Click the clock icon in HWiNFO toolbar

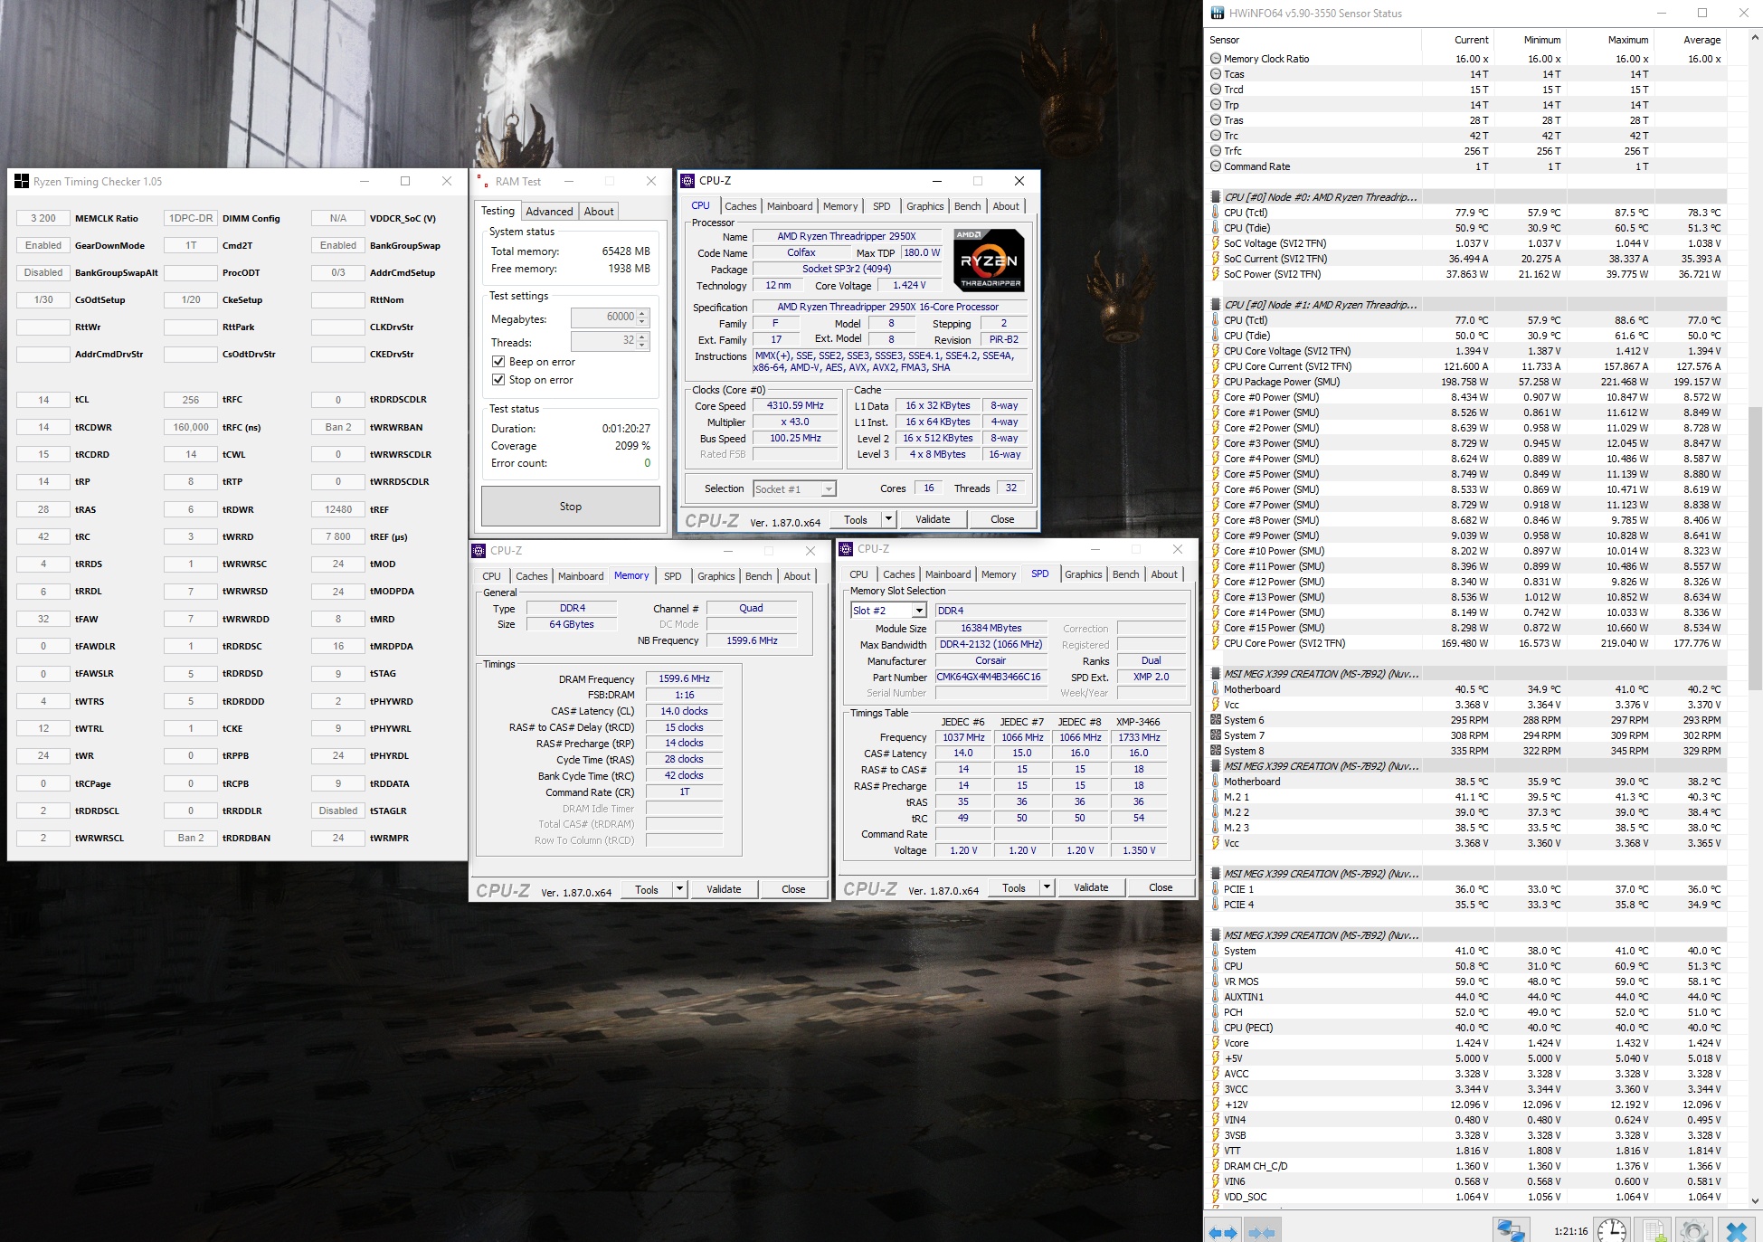click(1611, 1231)
